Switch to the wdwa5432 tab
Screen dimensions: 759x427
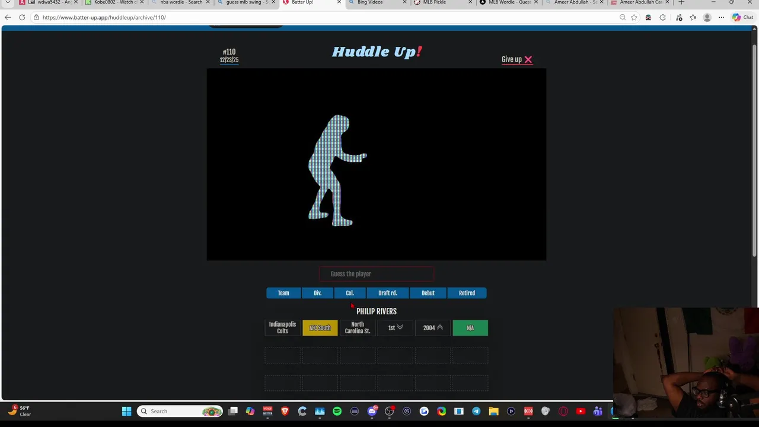tap(49, 2)
